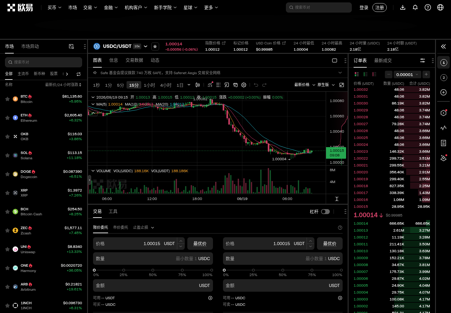Add a new layout with plus-circle icon
The image size is (451, 313).
tap(443, 92)
